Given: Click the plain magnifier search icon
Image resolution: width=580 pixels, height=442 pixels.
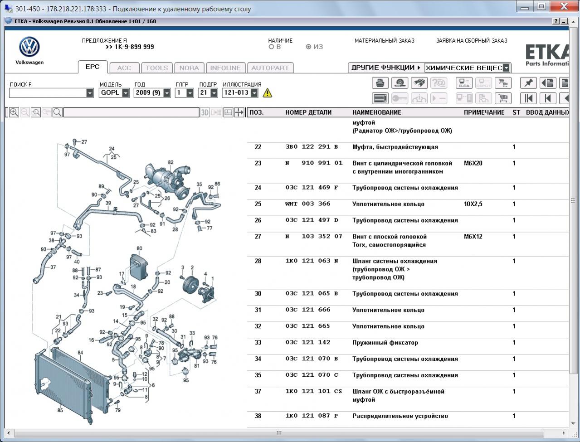Looking at the screenshot, I should tap(58, 112).
